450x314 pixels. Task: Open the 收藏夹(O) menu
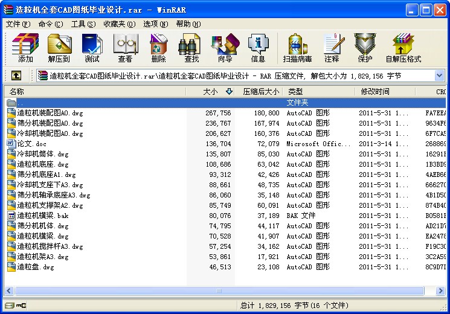120,24
